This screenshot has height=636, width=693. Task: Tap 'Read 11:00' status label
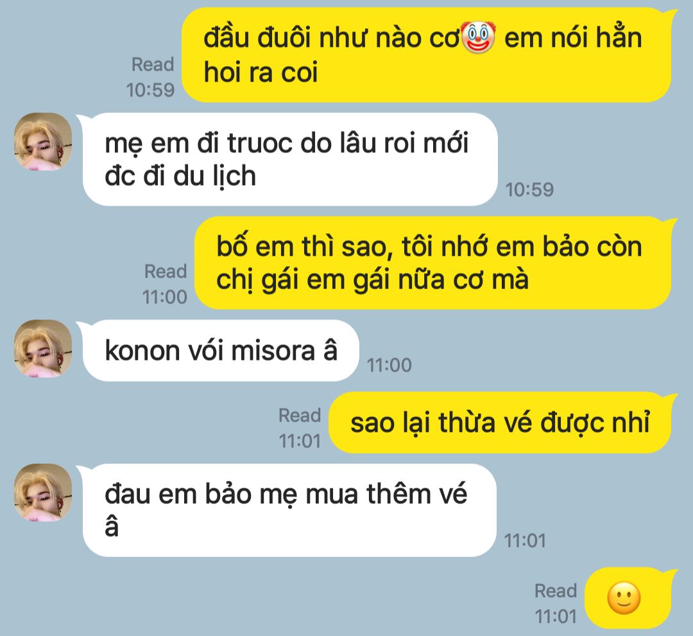[x=165, y=284]
